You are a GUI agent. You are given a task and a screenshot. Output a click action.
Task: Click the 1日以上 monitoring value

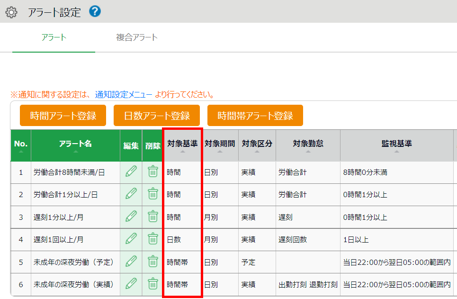[356, 239]
